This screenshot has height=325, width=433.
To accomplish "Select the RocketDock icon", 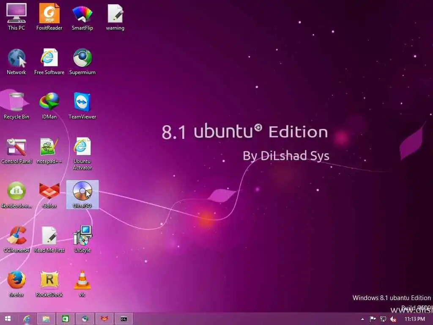I will pyautogui.click(x=49, y=284).
